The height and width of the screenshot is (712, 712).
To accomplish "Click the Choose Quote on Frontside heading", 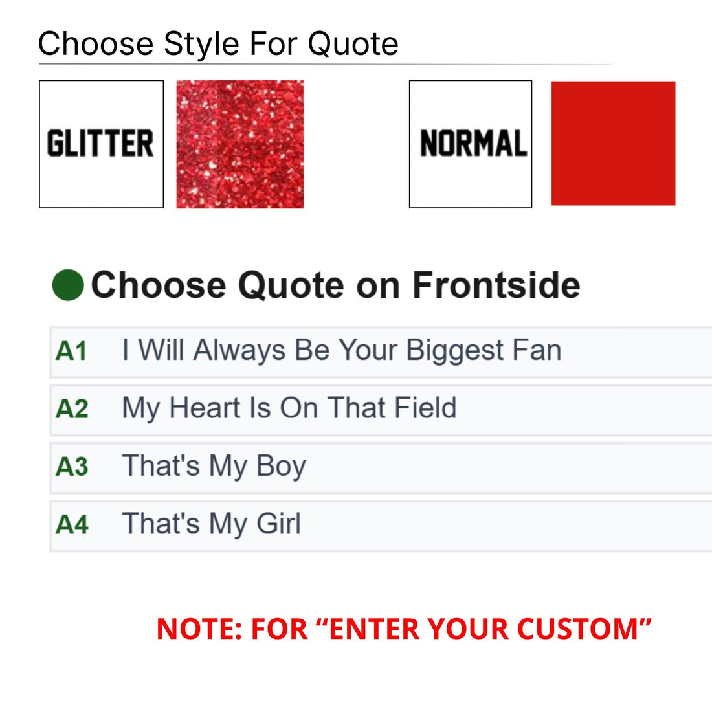I will coord(335,285).
